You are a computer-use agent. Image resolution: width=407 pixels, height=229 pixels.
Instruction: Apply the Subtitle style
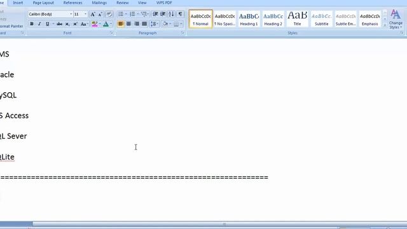pos(321,18)
